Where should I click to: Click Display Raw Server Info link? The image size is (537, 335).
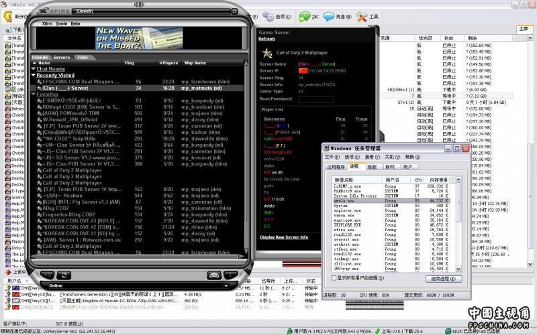pos(284,237)
